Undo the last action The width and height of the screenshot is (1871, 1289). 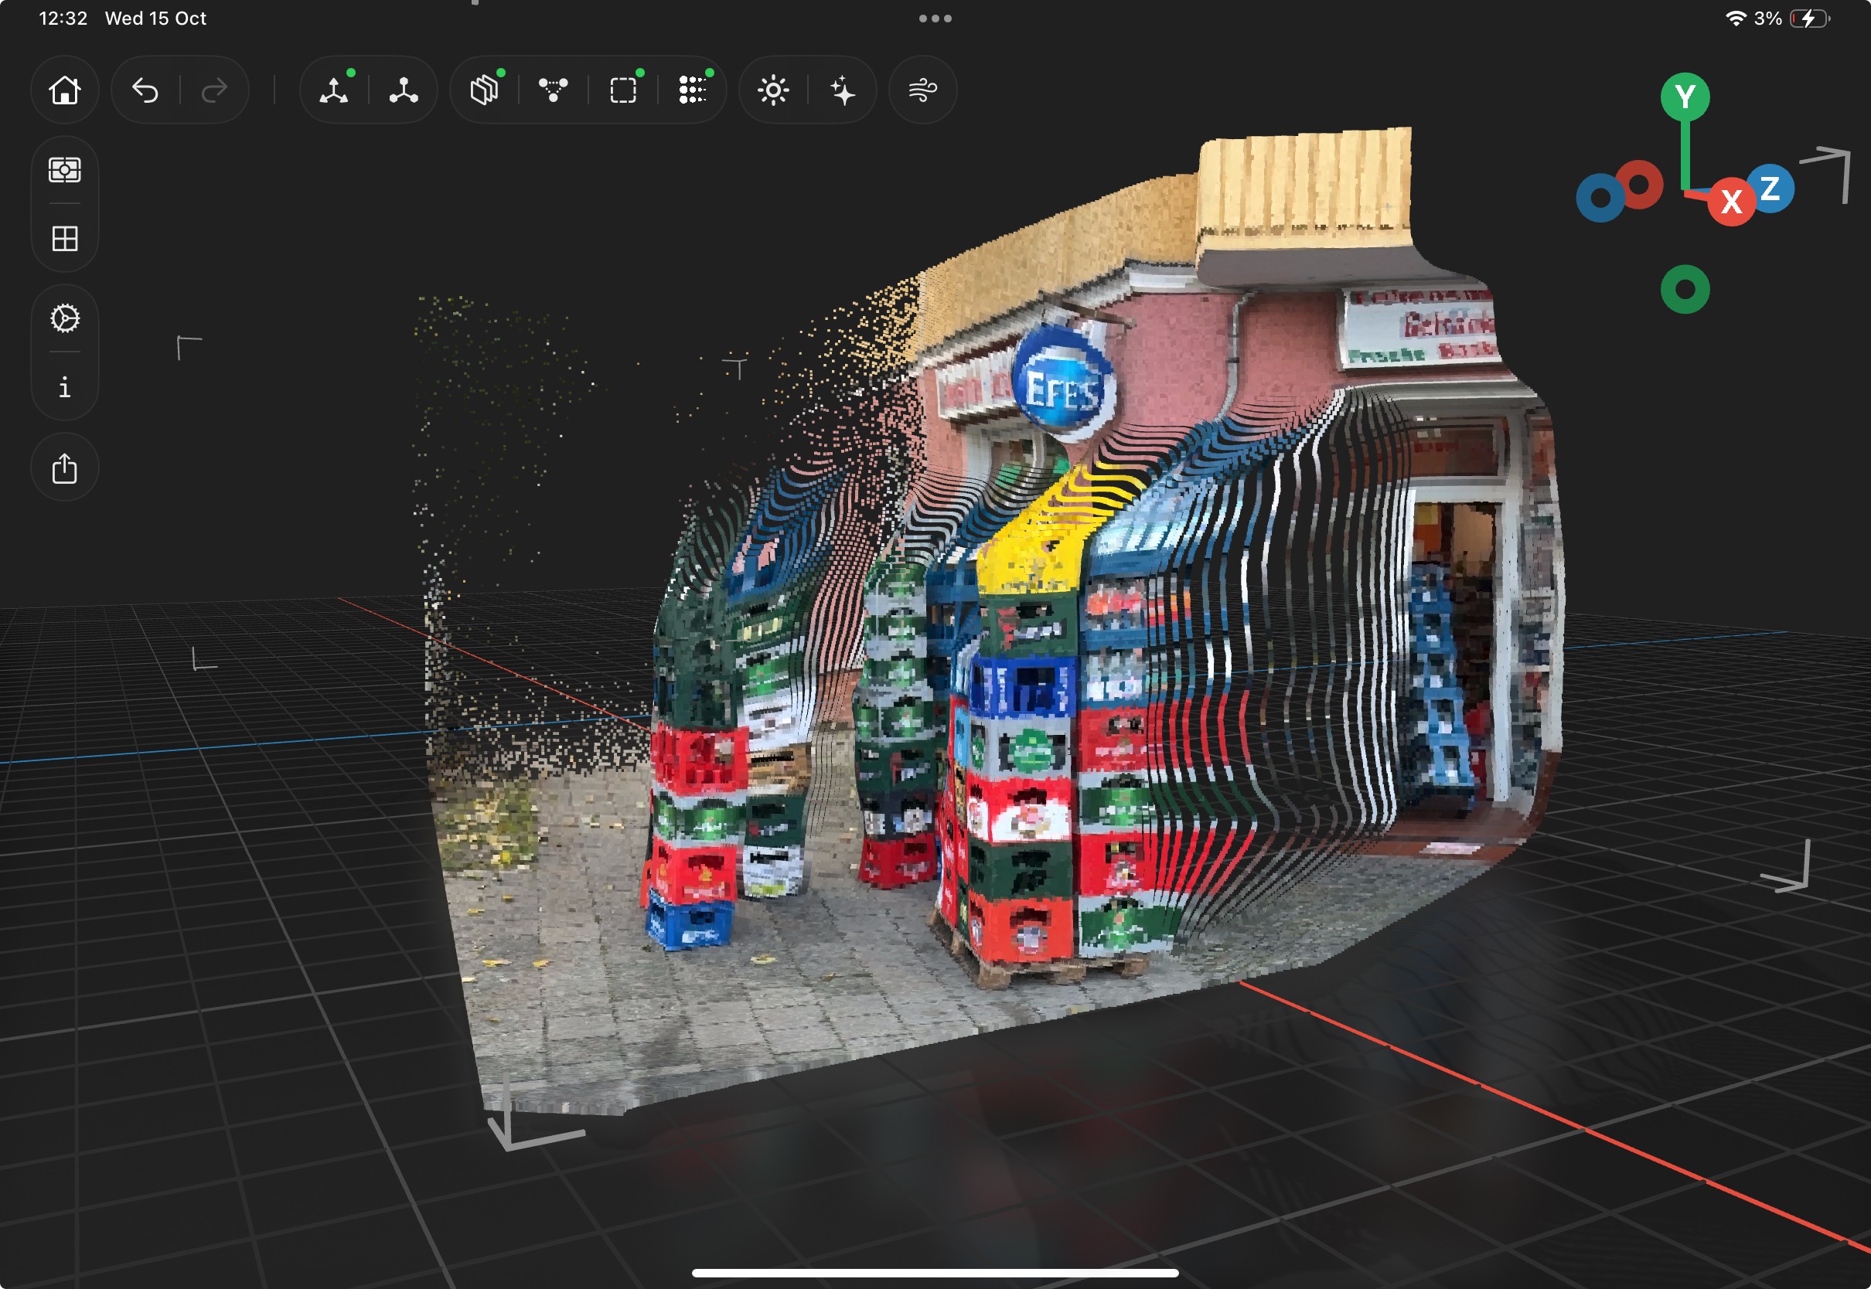[x=145, y=90]
